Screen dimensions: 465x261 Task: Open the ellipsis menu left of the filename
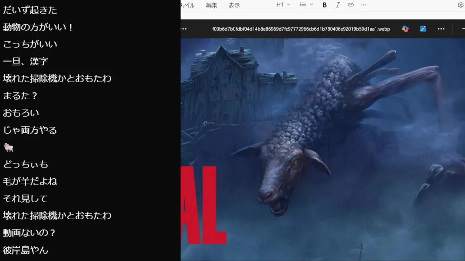183,29
